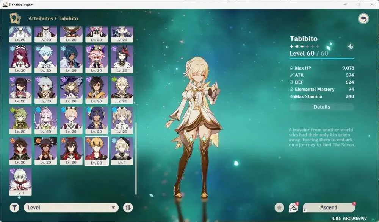Open the character archive cards icon
The width and height of the screenshot is (379, 222).
click(x=15, y=18)
